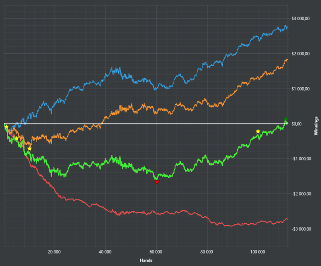Viewport: 321px width, 266px height.
Task: Click the 60 000 hands axis label
Action: 156,252
